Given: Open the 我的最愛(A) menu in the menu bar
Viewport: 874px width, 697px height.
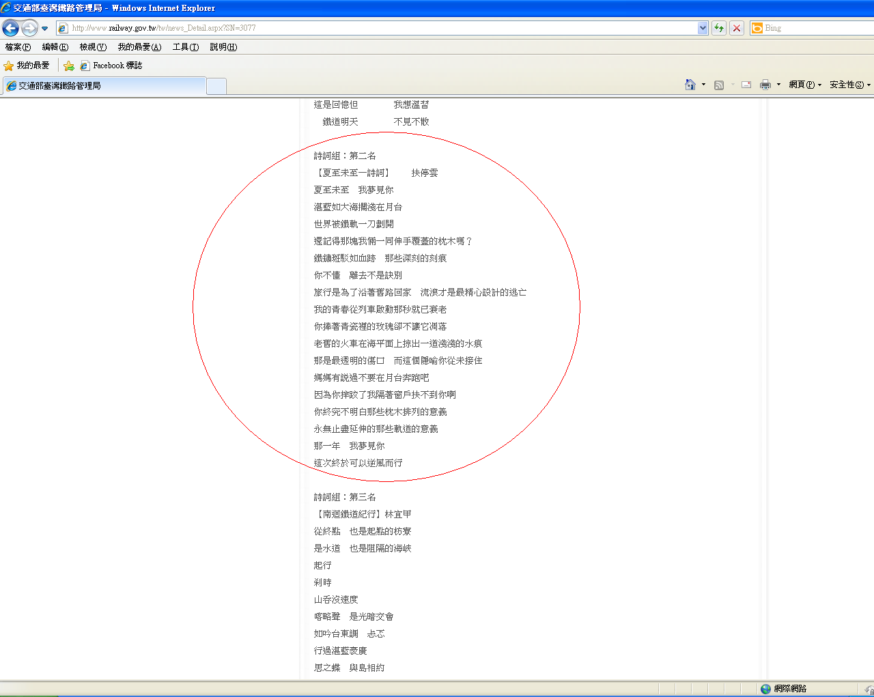Looking at the screenshot, I should pyautogui.click(x=139, y=47).
